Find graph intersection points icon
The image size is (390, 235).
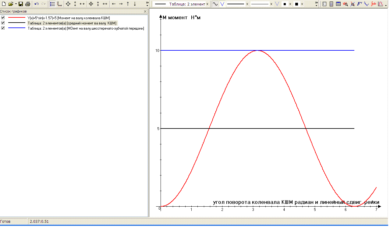pyautogui.click(x=353, y=4)
